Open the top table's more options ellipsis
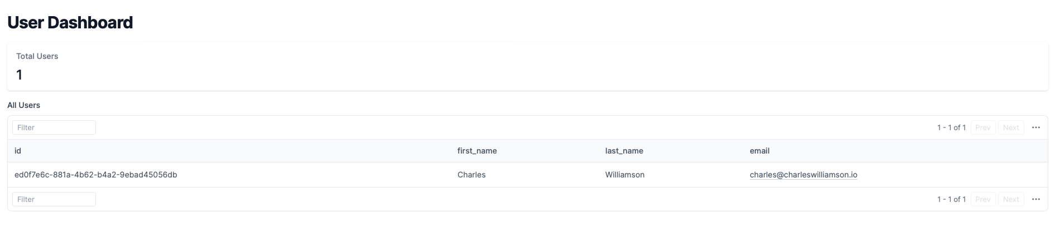This screenshot has height=252, width=1055. tap(1036, 127)
